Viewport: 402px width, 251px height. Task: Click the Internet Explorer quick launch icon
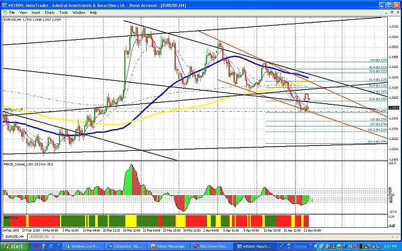point(51,247)
